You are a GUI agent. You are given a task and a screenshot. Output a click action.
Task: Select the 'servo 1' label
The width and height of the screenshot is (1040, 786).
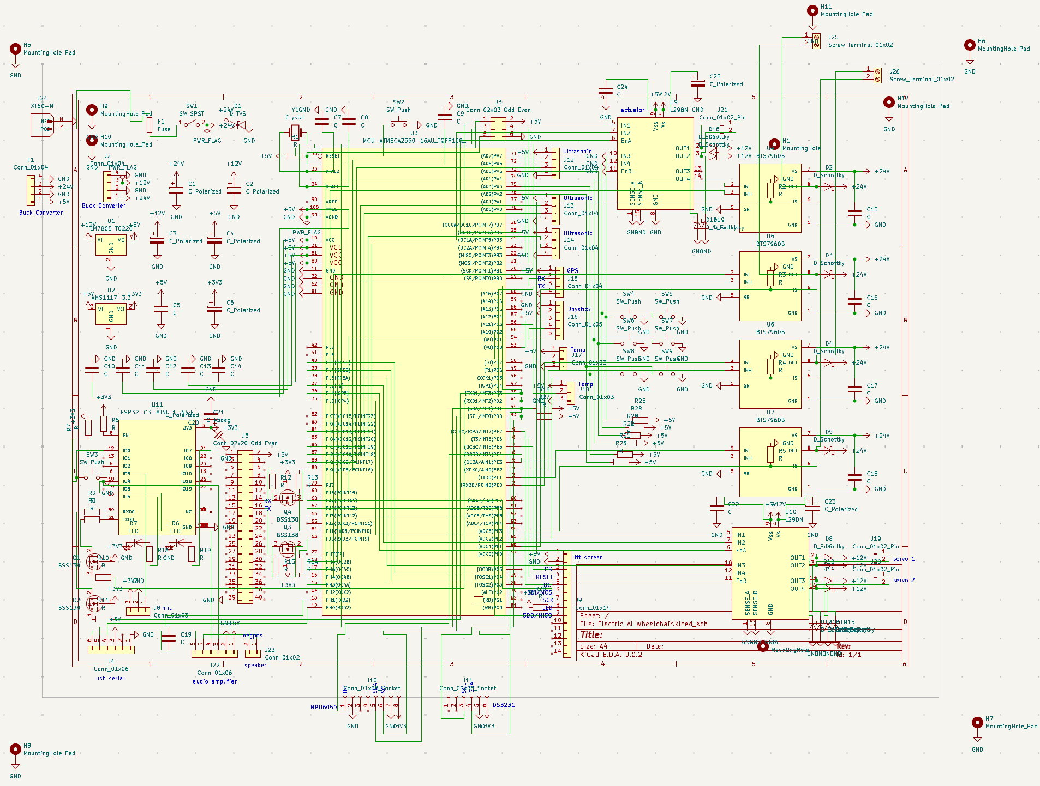coord(904,559)
